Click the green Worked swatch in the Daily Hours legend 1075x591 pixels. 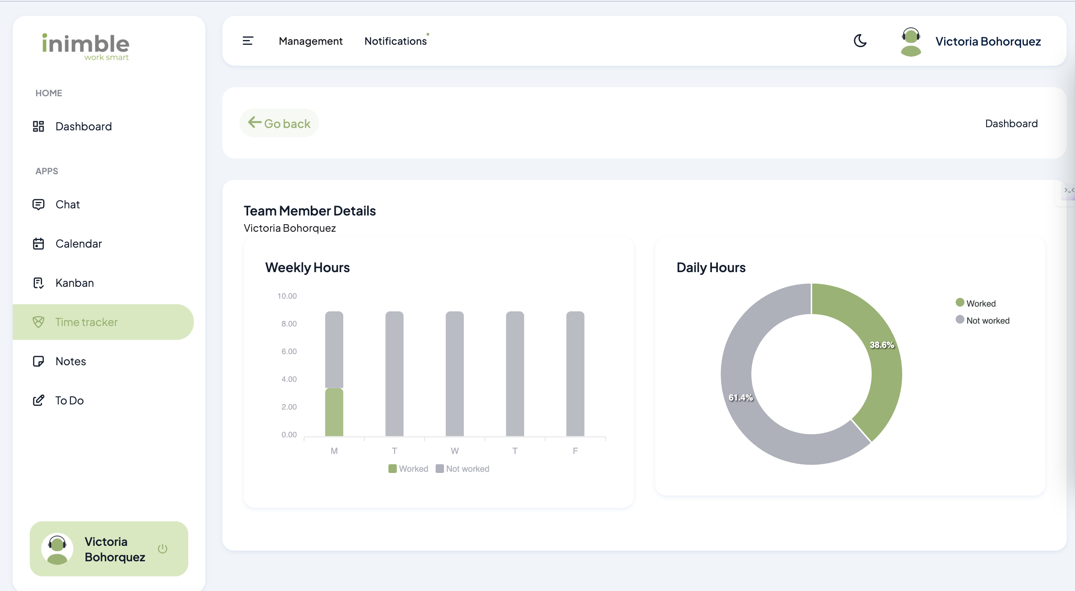pos(959,302)
